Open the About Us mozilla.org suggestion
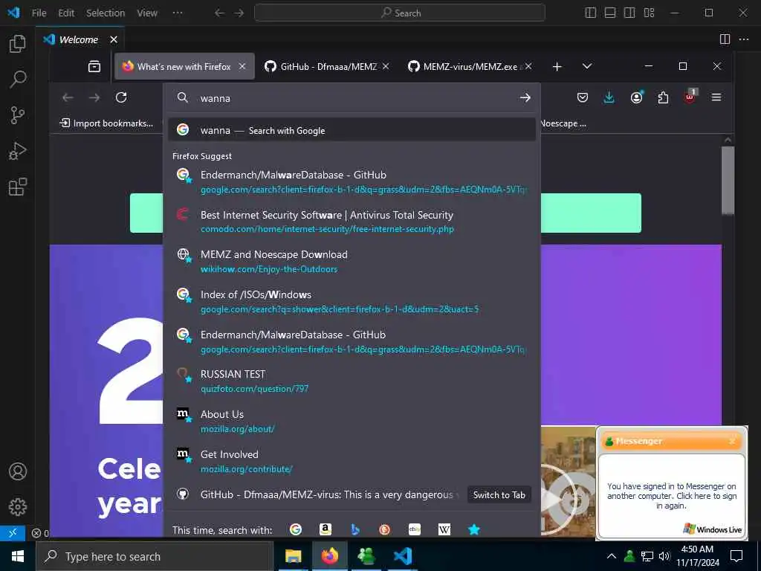The image size is (761, 571). click(352, 421)
